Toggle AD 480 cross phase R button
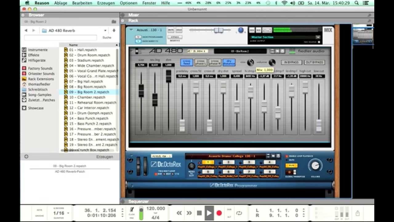This screenshot has height=222, width=394. (215, 62)
